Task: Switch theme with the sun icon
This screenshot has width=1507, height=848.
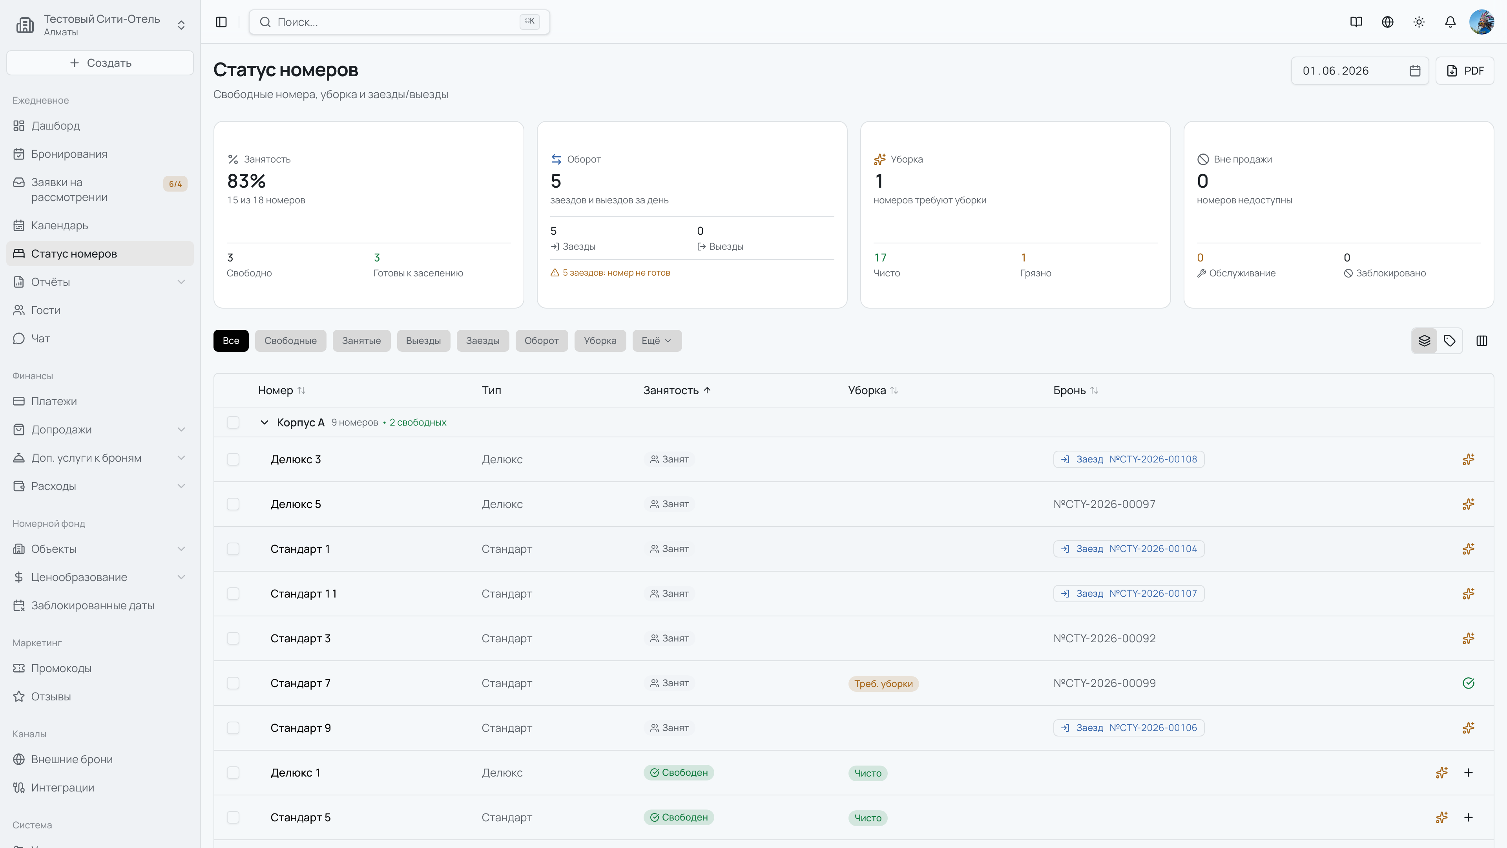Action: (x=1419, y=22)
